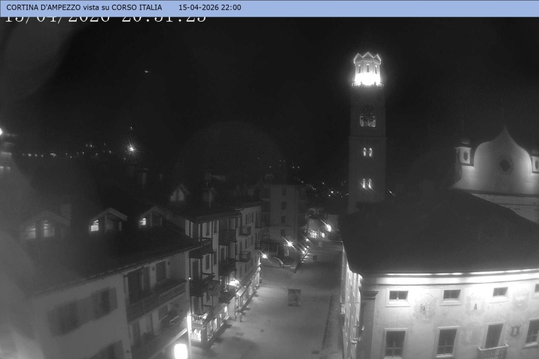Click the upper pair of lit tower windows
The height and width of the screenshot is (359, 539).
pyautogui.click(x=367, y=152)
